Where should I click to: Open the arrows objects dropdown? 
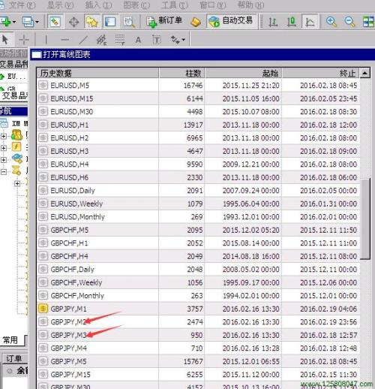click(178, 40)
